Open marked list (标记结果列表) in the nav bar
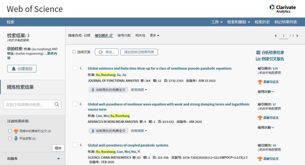 click(286, 22)
